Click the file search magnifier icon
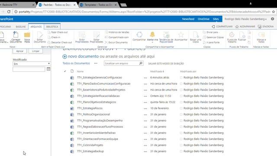The width and height of the screenshot is (277, 156). click(141, 63)
